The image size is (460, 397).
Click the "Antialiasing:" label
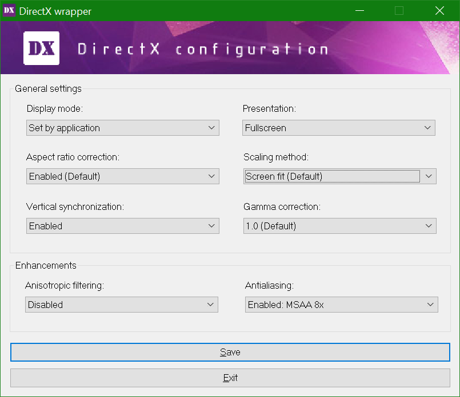pyautogui.click(x=269, y=285)
